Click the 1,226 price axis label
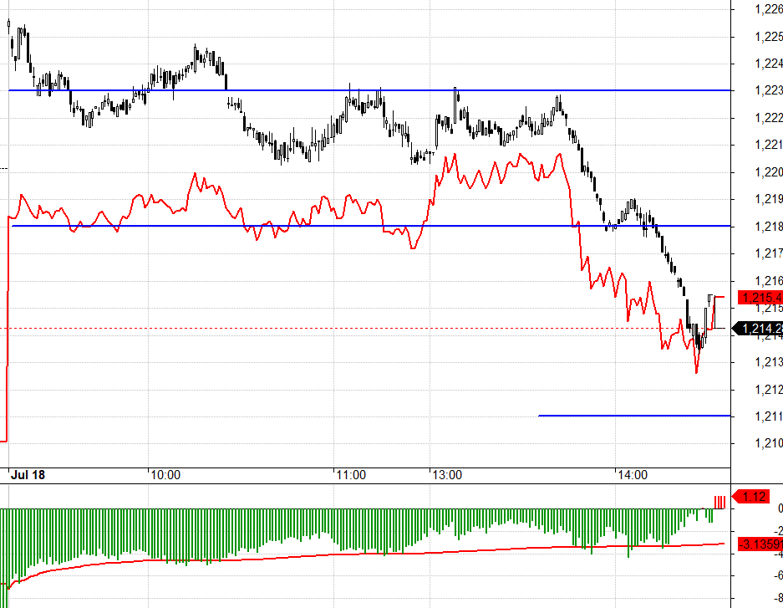Image resolution: width=783 pixels, height=608 pixels. (x=767, y=9)
